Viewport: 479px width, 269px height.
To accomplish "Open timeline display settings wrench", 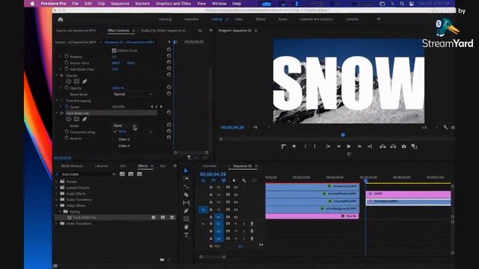I will (x=244, y=181).
